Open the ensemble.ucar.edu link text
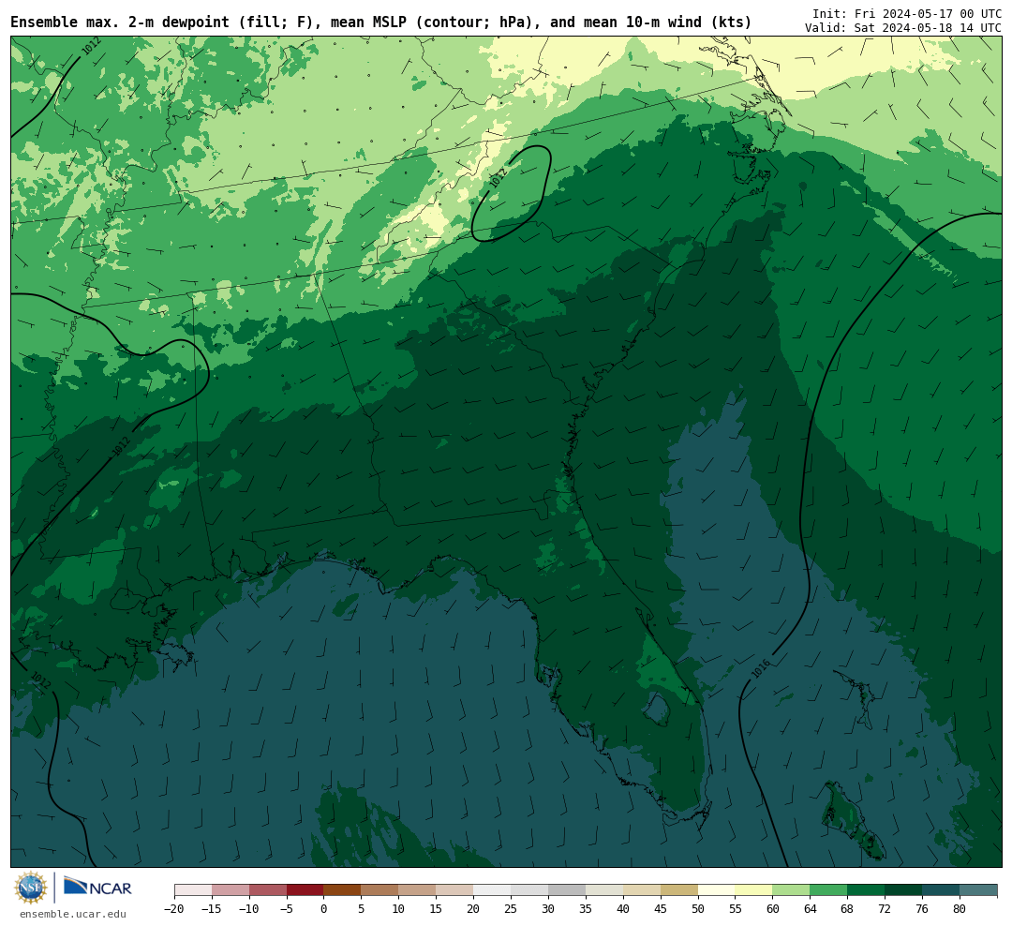1012x926 pixels. (73, 914)
